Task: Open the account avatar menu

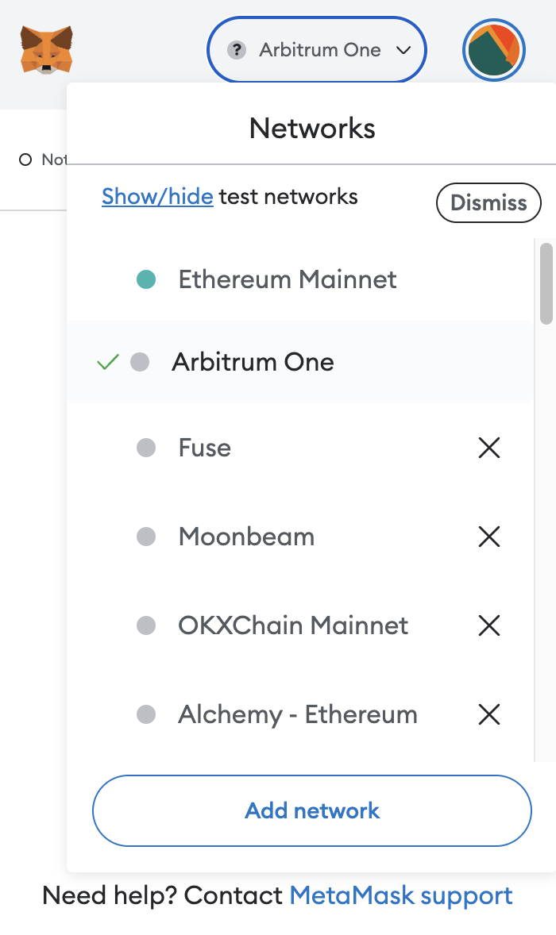Action: (x=493, y=50)
